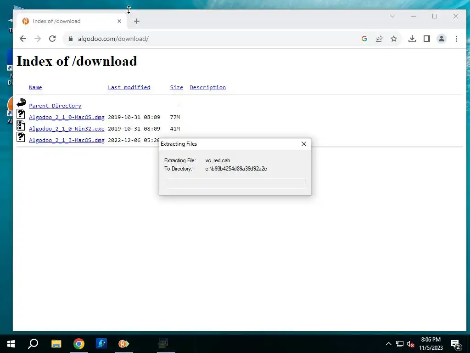Open the Algodoo taskbar icon

coord(124,344)
